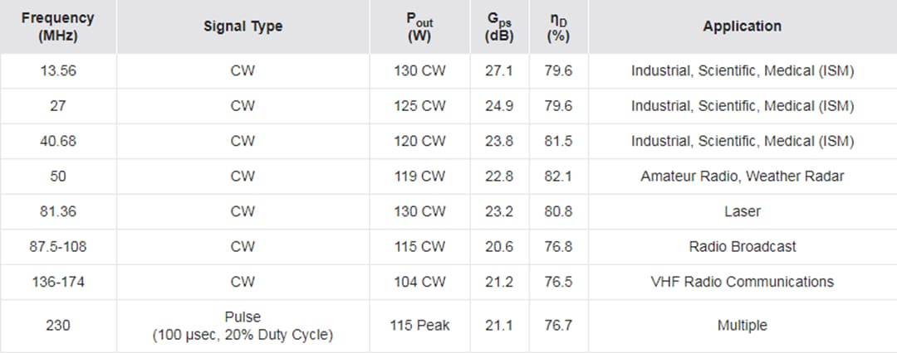The height and width of the screenshot is (353, 897).
Task: Click the 82.1 efficiency value
Action: click(558, 176)
